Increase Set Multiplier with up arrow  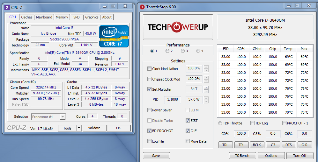point(206,88)
